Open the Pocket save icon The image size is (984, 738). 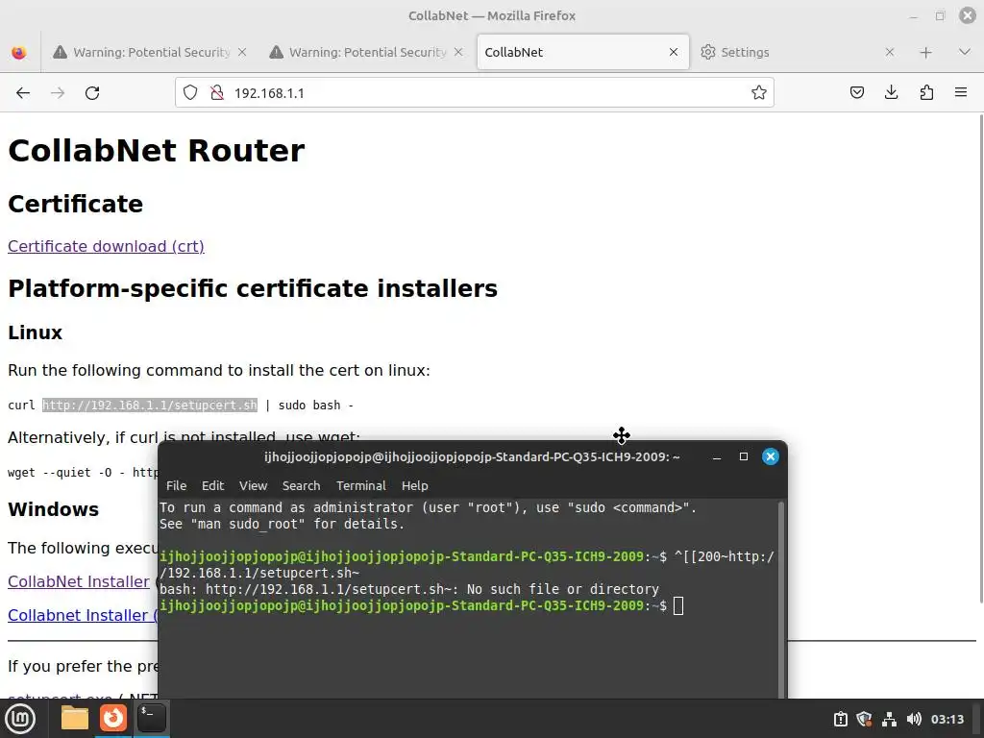point(856,93)
